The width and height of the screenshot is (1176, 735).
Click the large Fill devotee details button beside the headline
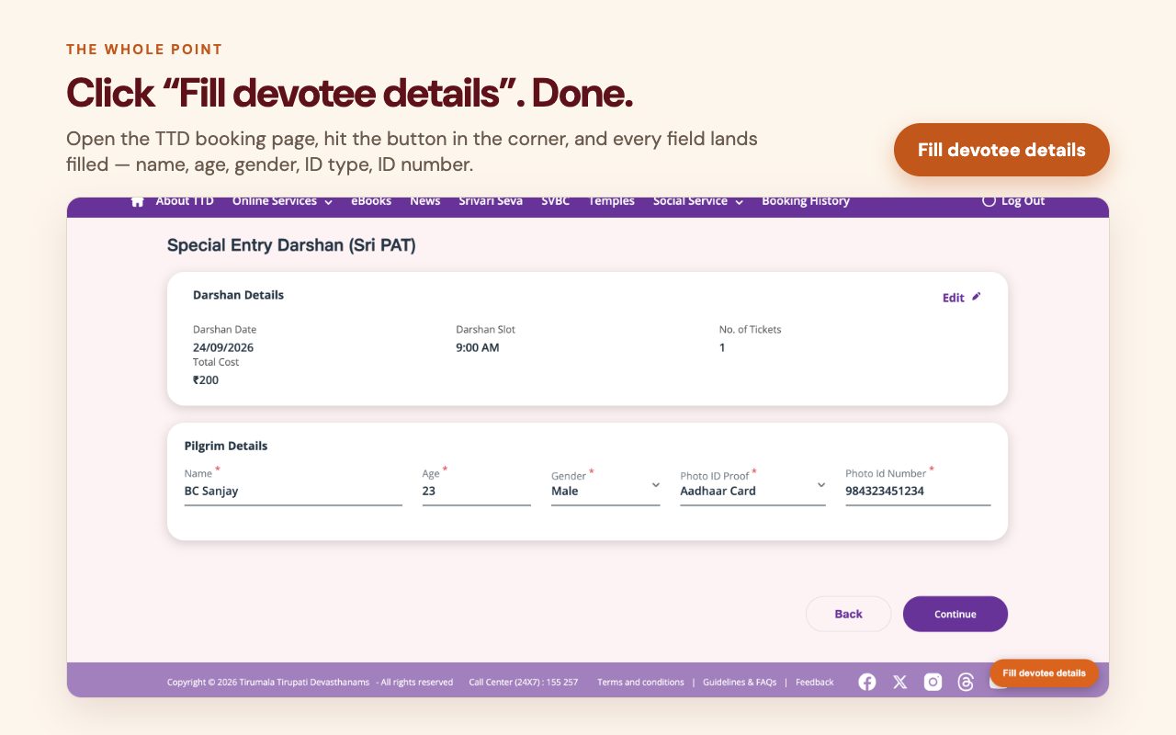[x=1001, y=150]
